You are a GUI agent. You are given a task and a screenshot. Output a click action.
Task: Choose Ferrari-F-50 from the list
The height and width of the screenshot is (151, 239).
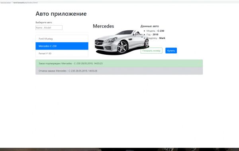[x=62, y=54]
